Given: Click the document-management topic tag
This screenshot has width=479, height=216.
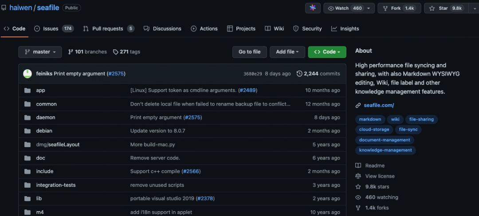Looking at the screenshot, I should [x=385, y=140].
